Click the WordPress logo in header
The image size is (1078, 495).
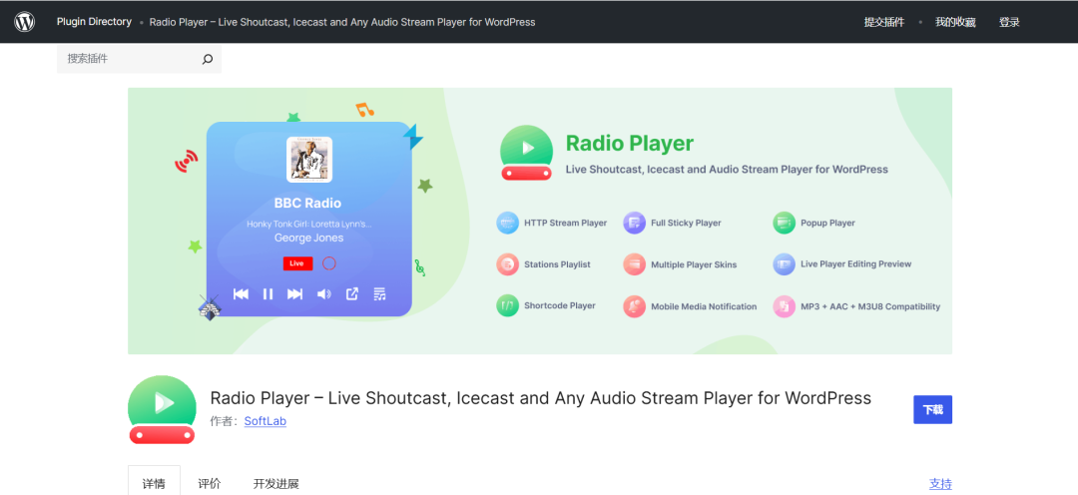24,22
